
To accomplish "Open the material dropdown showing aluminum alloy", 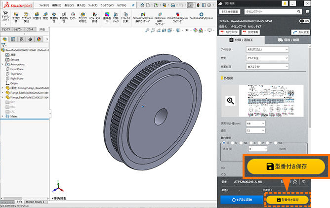I will click(x=267, y=58).
